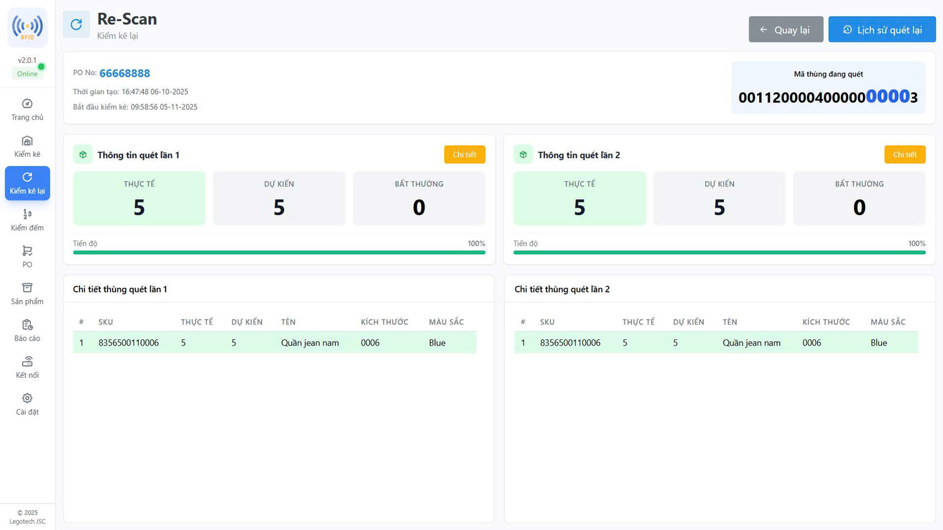
Task: Open Cài đặt settings
Action: 27,404
